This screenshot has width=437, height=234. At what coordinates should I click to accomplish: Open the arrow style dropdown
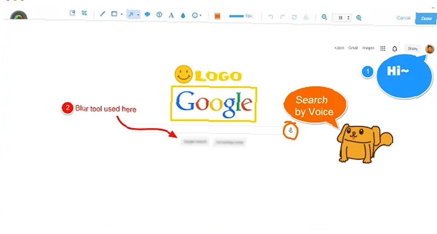pos(138,15)
